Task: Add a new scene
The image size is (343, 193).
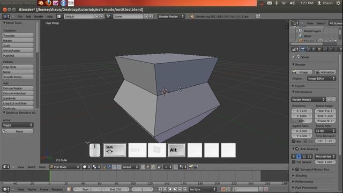Action: click(146, 17)
